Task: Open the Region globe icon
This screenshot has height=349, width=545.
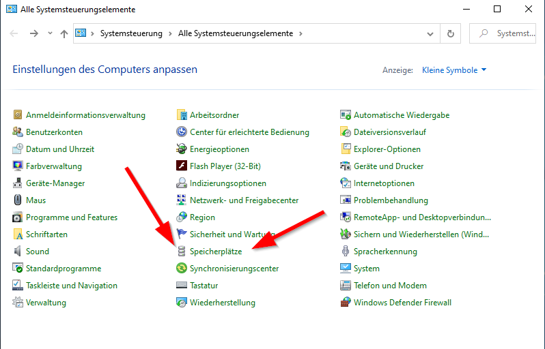Action: coord(182,217)
